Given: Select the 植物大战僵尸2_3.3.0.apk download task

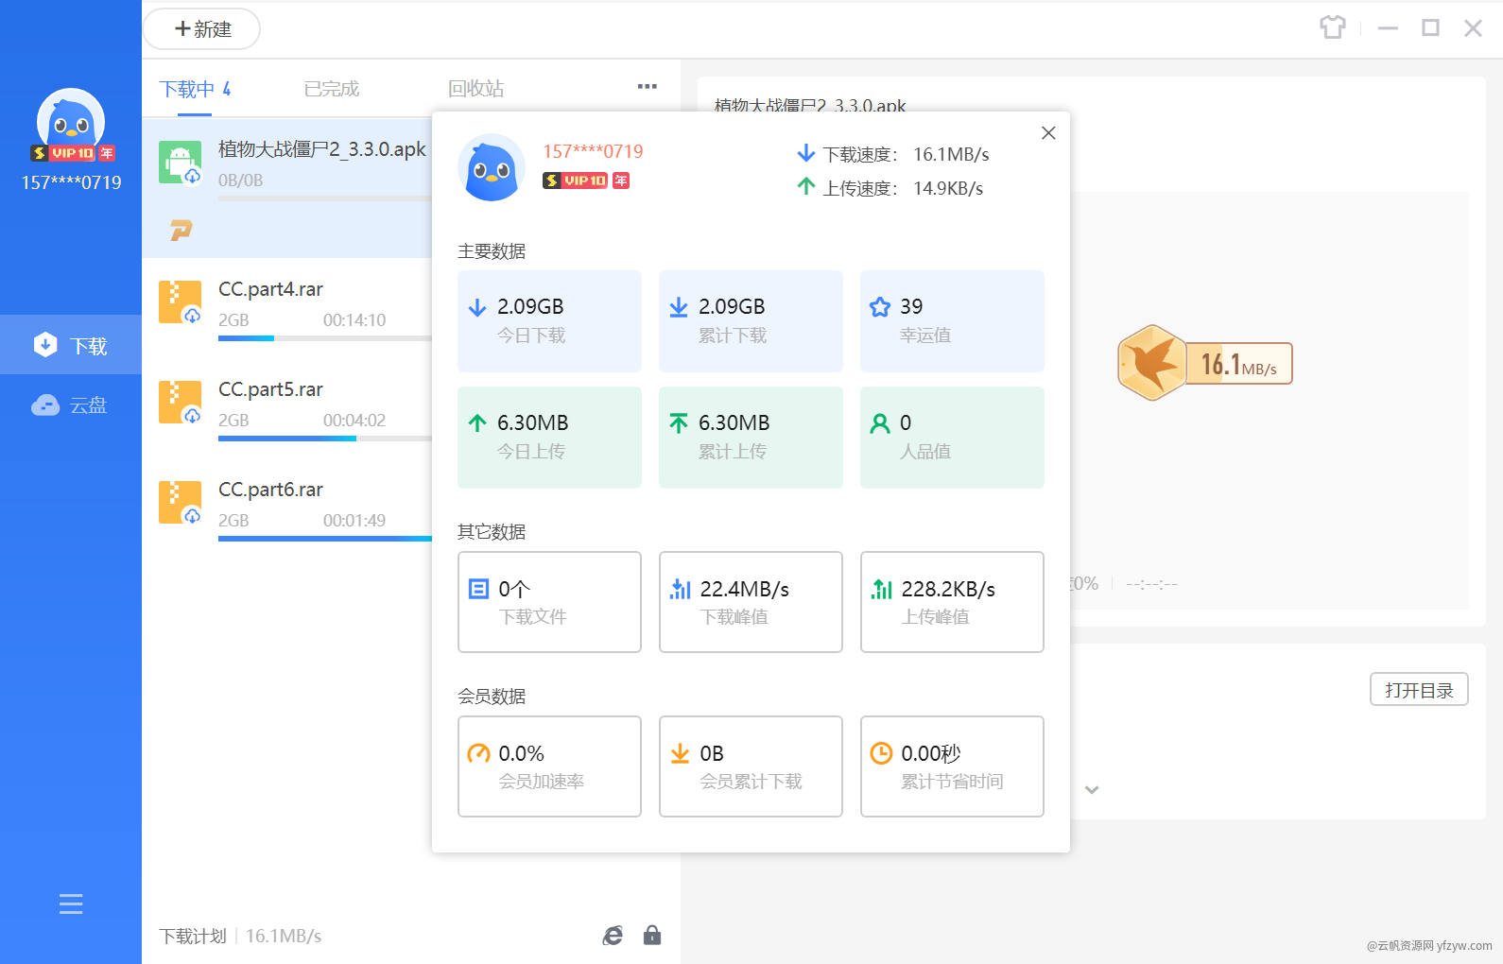Looking at the screenshot, I should point(287,187).
